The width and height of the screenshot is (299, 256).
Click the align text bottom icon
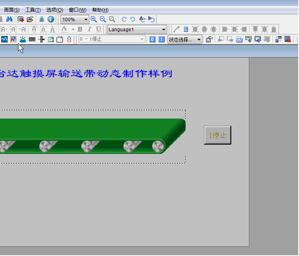53,29
